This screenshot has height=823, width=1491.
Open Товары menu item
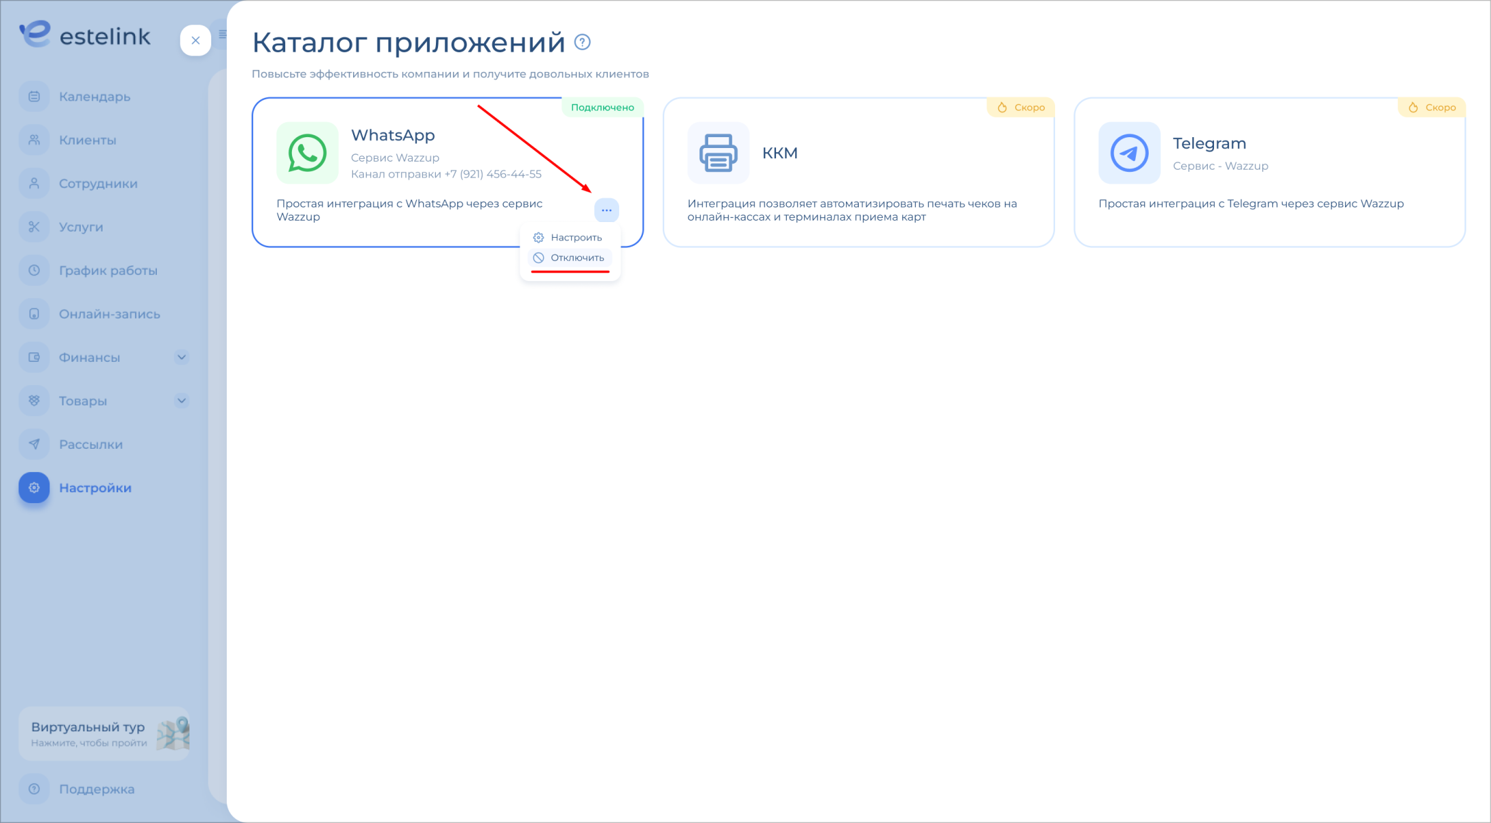point(83,401)
